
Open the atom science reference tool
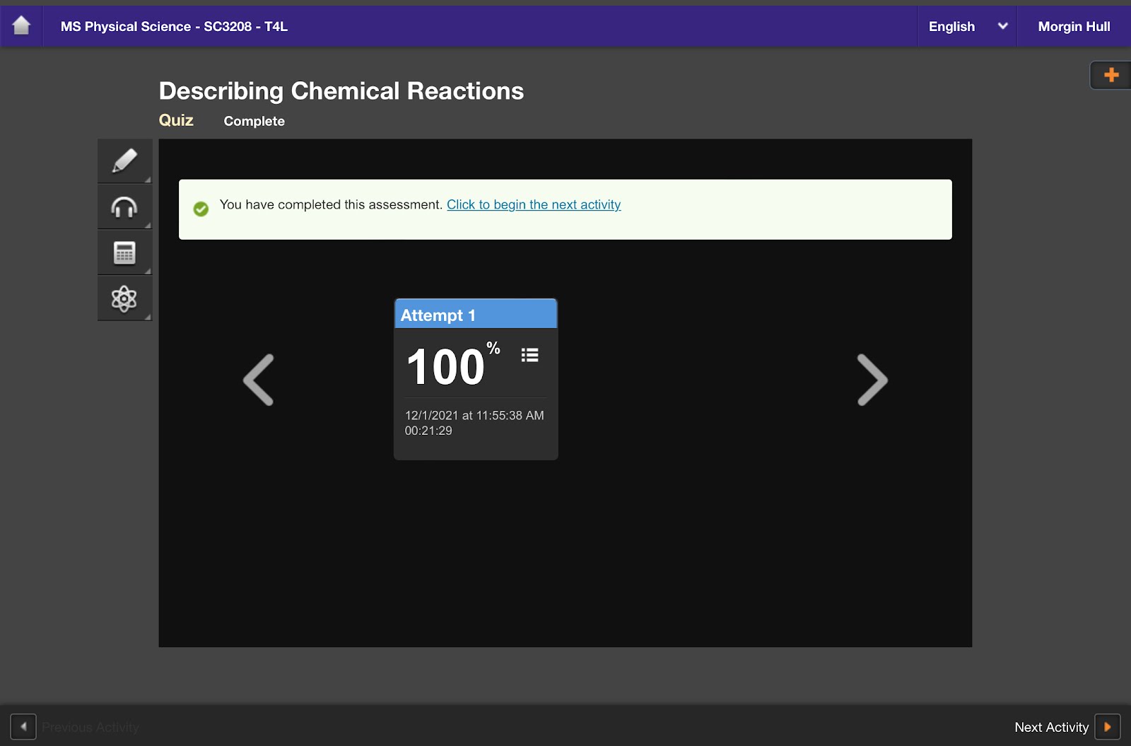click(124, 298)
